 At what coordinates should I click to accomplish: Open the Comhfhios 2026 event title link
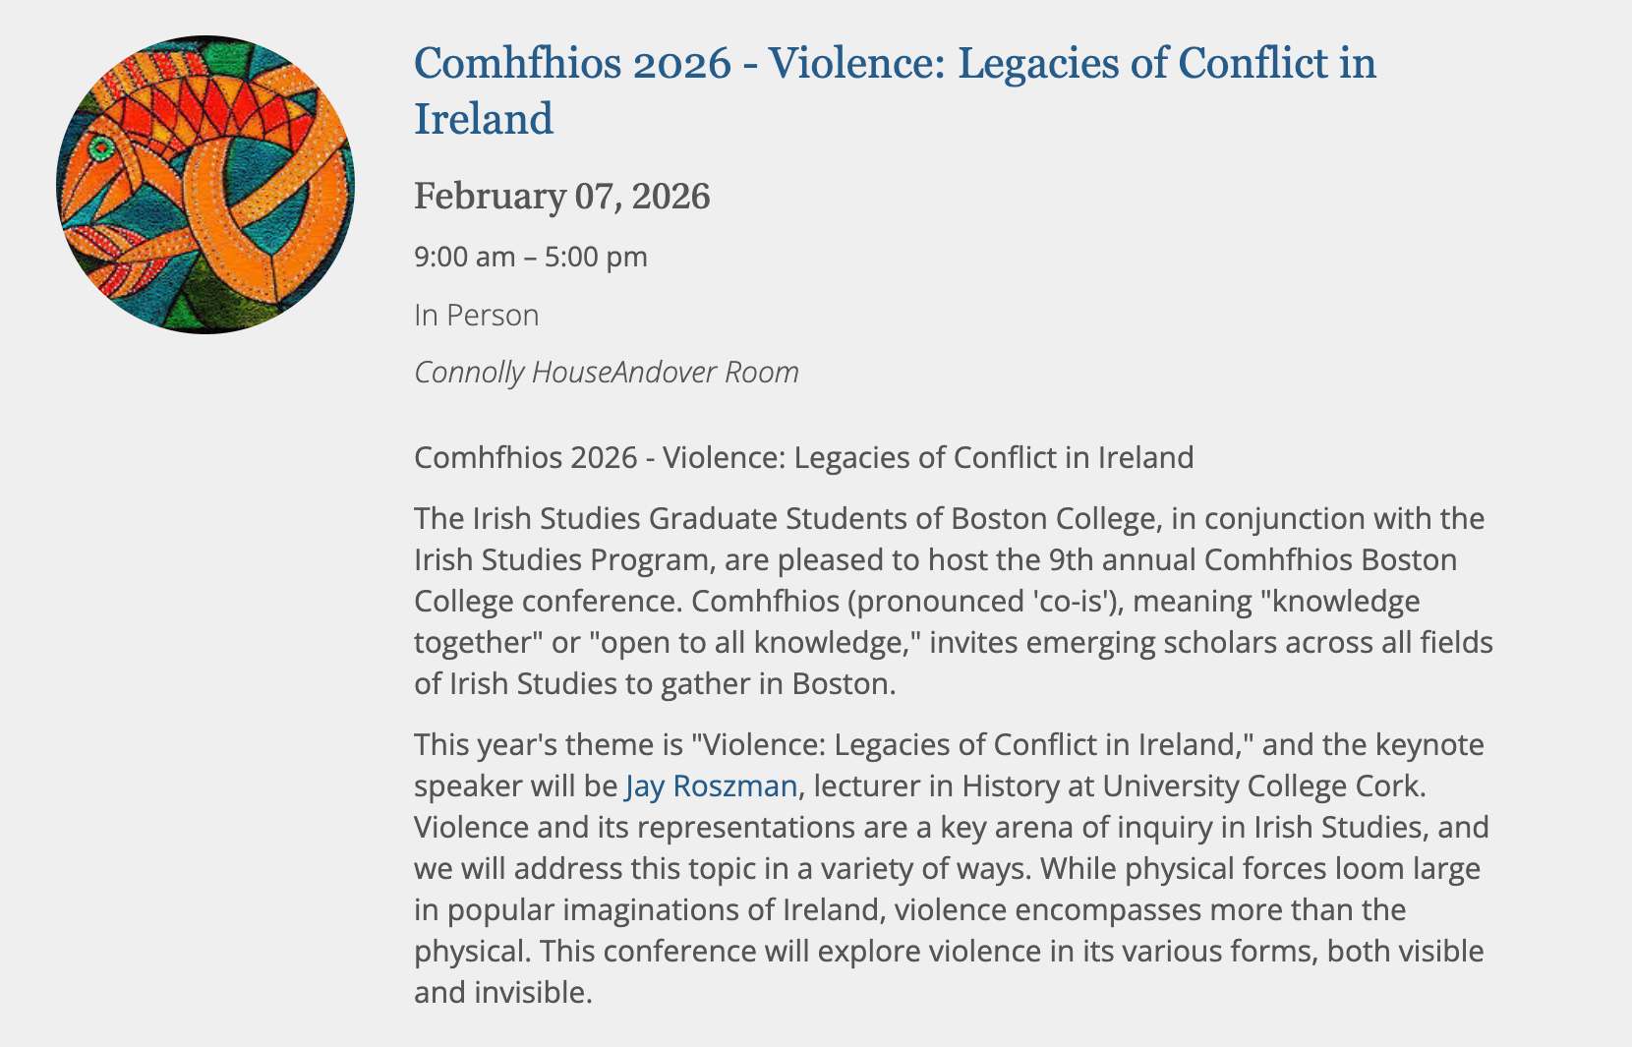(894, 64)
